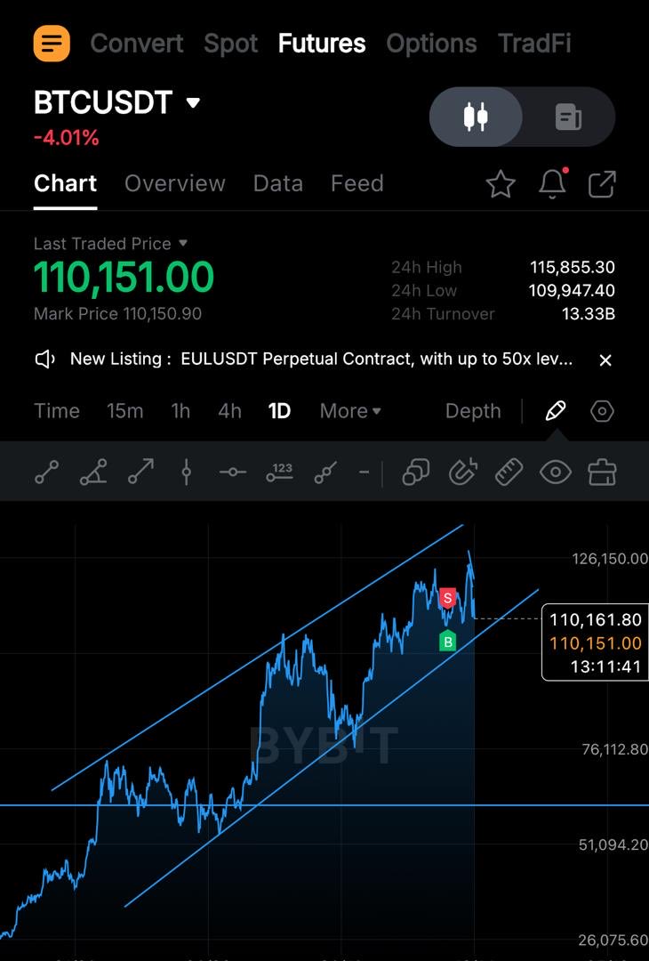This screenshot has height=961, width=649.
Task: Click the 24h High value 115,855.30
Action: coord(573,267)
